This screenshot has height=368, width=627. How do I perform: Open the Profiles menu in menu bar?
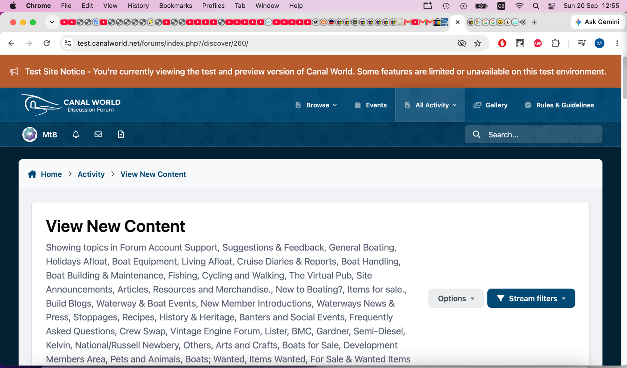point(213,6)
